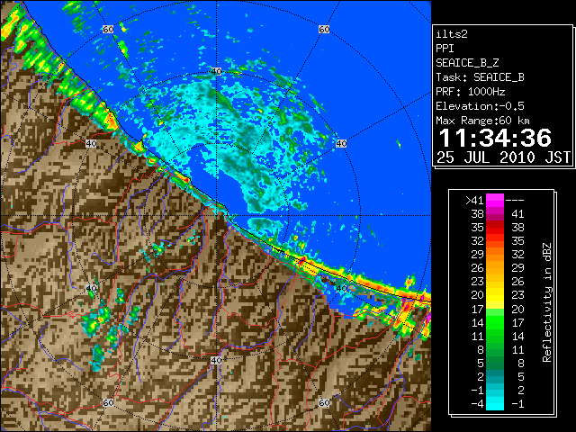The image size is (576, 432).
Task: Click the radar site name ilts2
Action: coord(452,34)
